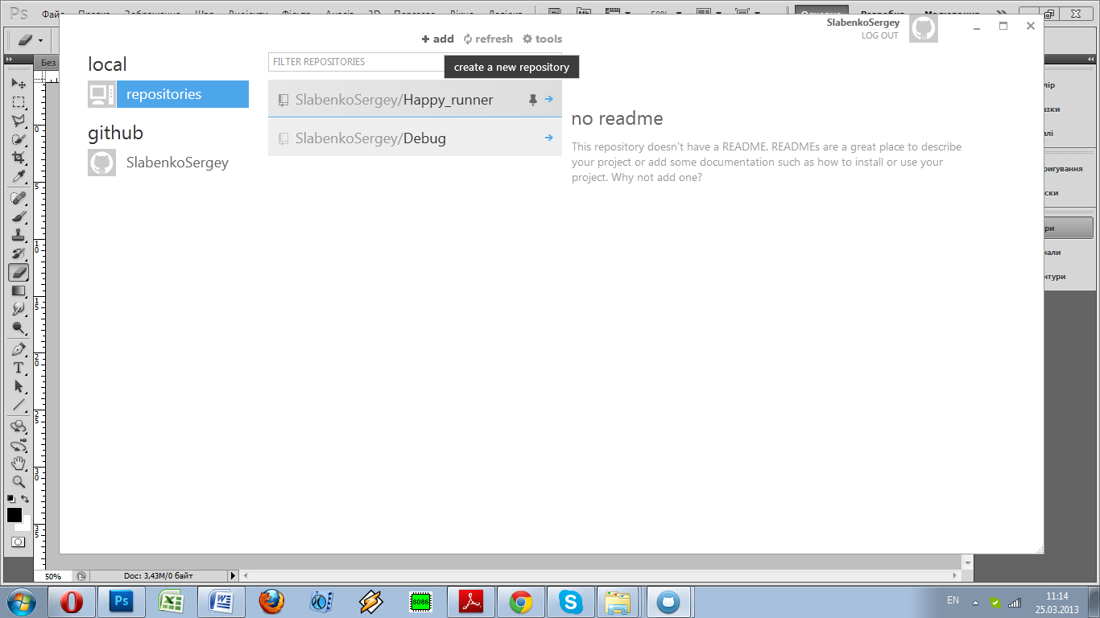Click Photoshop horizontal scrollbar right arrow

coord(955,576)
